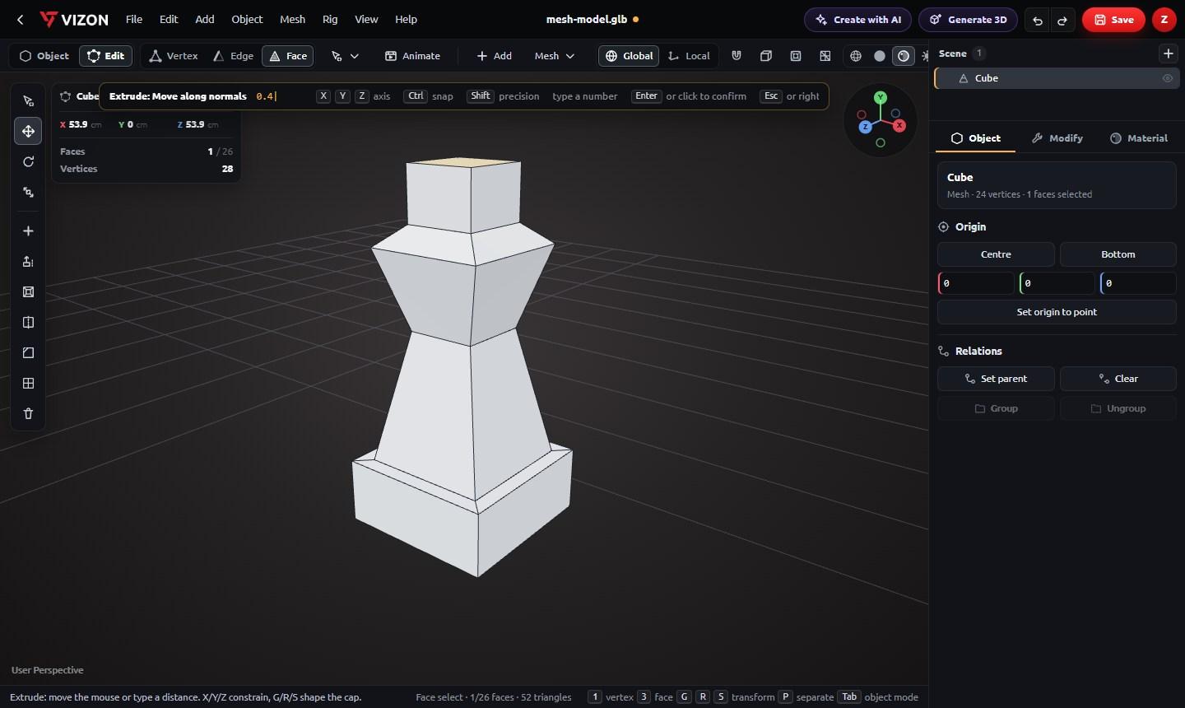Enable Local transform orientation
The height and width of the screenshot is (708, 1185).
pyautogui.click(x=689, y=56)
